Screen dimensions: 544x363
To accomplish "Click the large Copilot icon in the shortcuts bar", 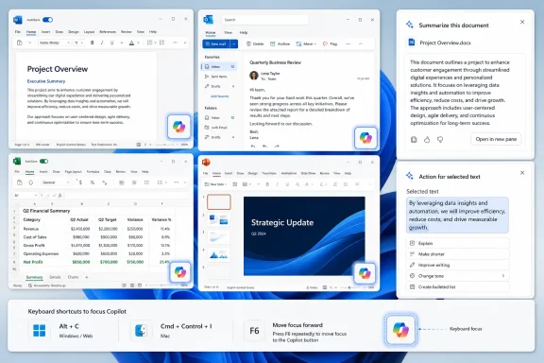I will point(400,329).
